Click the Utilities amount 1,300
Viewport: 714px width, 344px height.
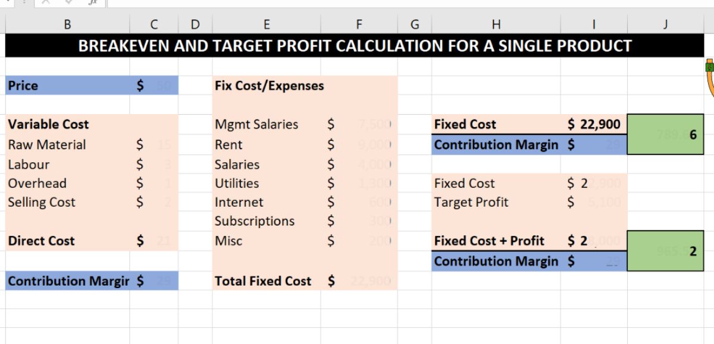(x=358, y=183)
